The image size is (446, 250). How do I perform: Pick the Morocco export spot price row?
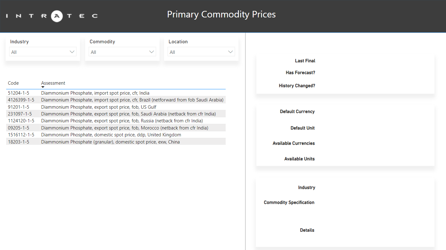point(124,128)
